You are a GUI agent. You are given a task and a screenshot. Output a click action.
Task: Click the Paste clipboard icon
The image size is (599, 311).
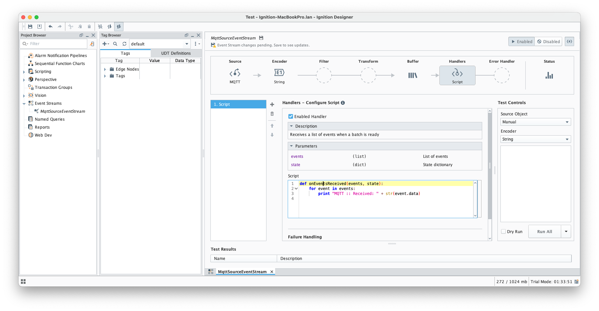pos(89,27)
